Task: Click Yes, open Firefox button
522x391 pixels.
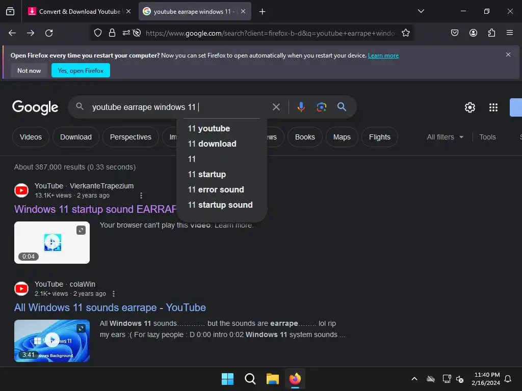Action: click(x=81, y=70)
